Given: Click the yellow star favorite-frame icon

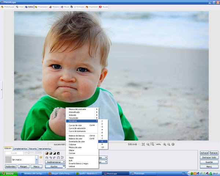Looking at the screenshot, I should click(41, 157).
